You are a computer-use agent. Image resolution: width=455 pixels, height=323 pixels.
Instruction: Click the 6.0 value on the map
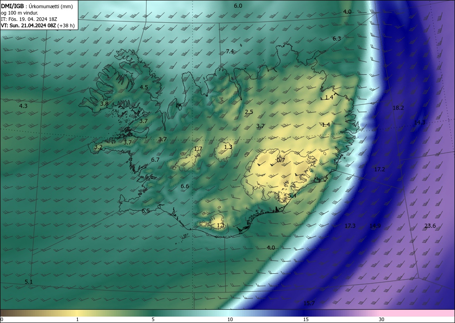pos(238,6)
